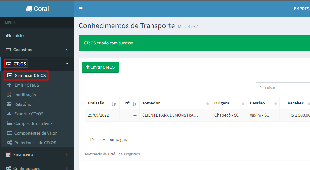The width and height of the screenshot is (310, 170).
Task: Click the Início dashboard icon
Action: coord(9,36)
